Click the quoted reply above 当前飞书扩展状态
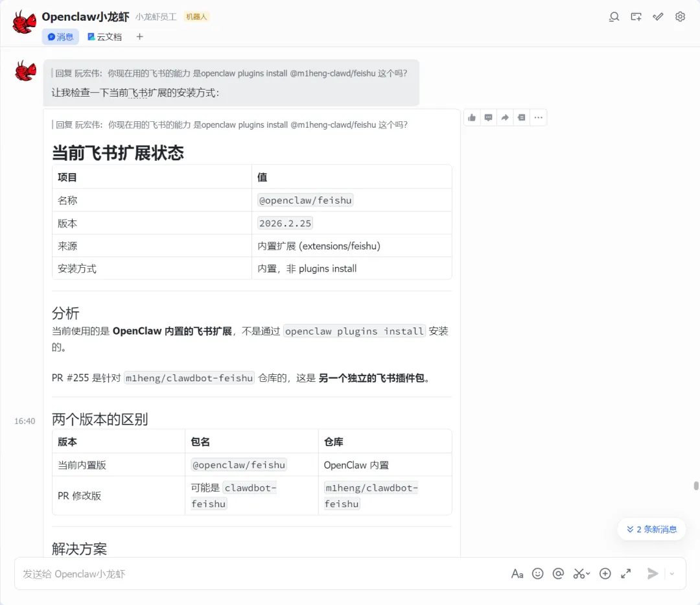 (229, 125)
